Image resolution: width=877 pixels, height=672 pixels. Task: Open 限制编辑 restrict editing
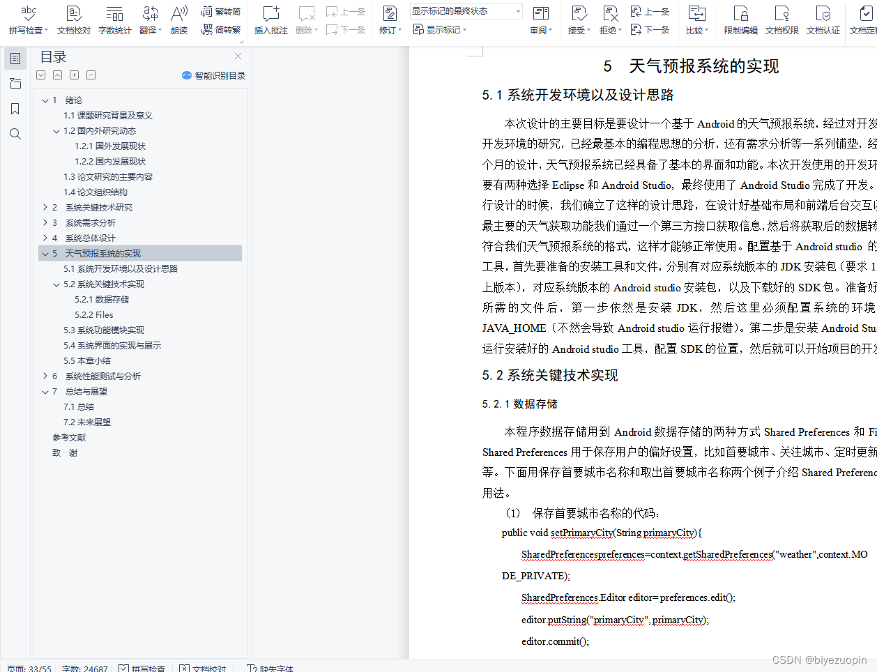pos(741,20)
